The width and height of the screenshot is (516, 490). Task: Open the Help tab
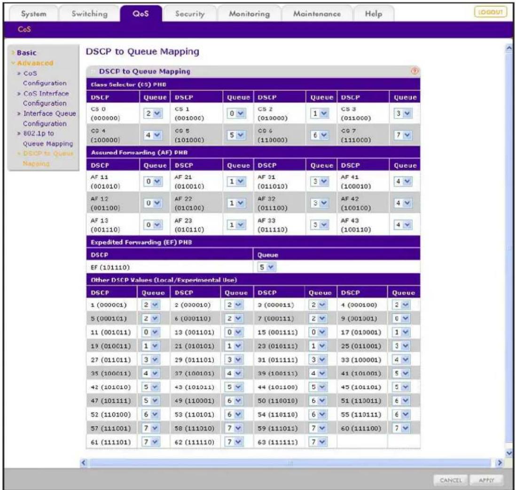tap(374, 14)
